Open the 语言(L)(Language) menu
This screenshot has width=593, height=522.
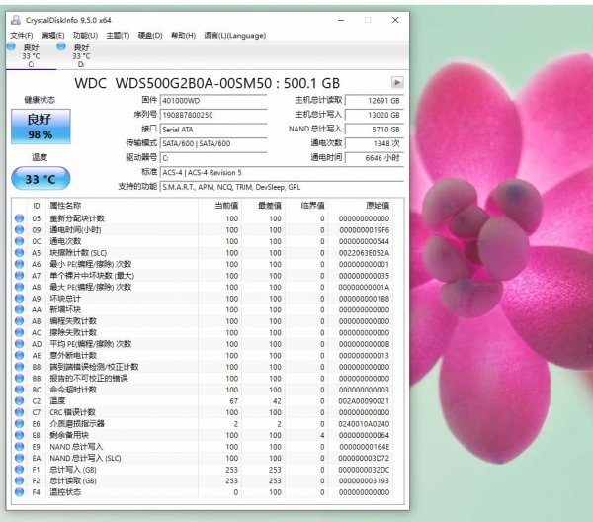235,36
